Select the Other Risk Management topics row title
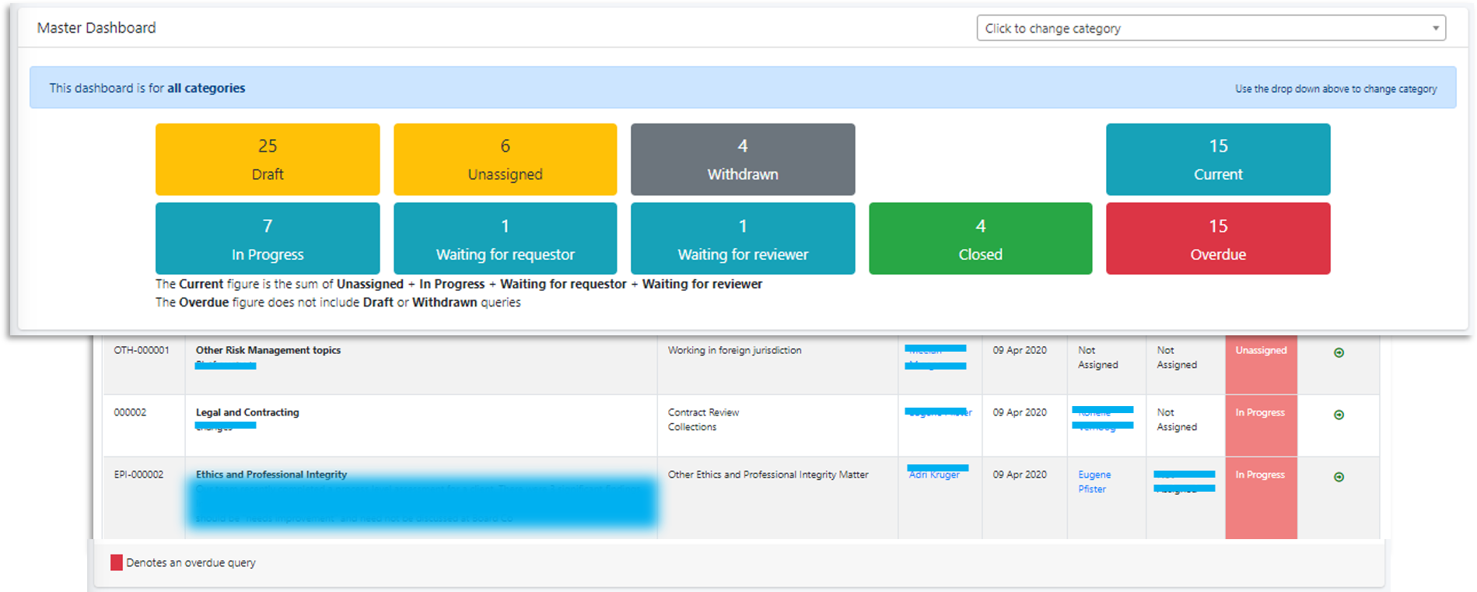Image resolution: width=1477 pixels, height=592 pixels. coord(268,350)
